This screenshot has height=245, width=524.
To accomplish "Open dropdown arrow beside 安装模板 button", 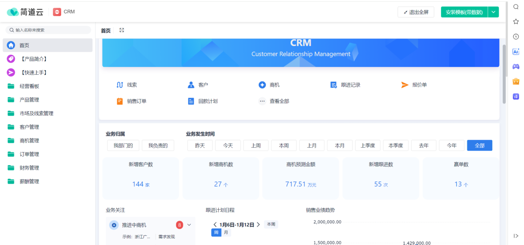I will [x=493, y=12].
